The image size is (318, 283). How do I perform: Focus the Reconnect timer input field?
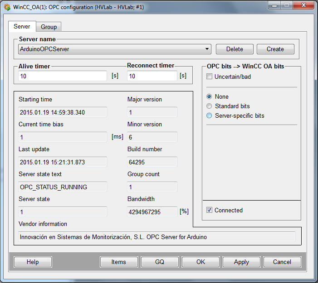tap(152, 76)
